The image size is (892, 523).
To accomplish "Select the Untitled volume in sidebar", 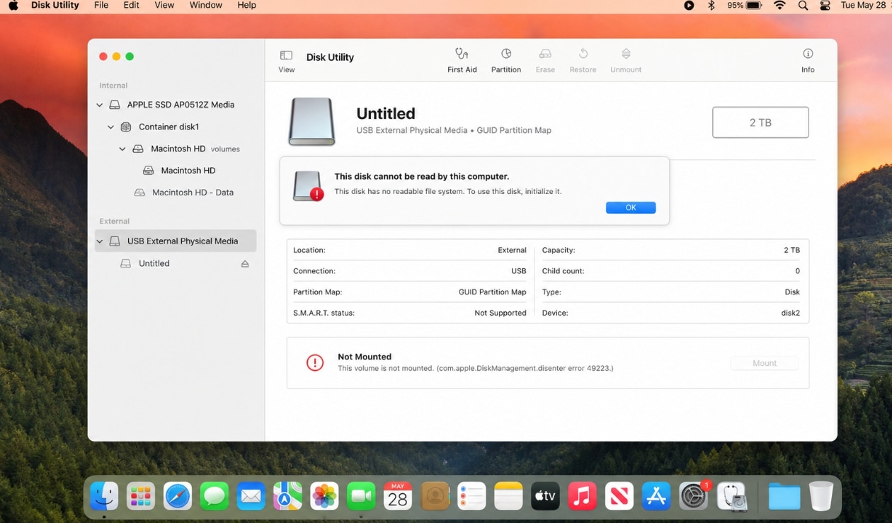I will click(x=176, y=263).
